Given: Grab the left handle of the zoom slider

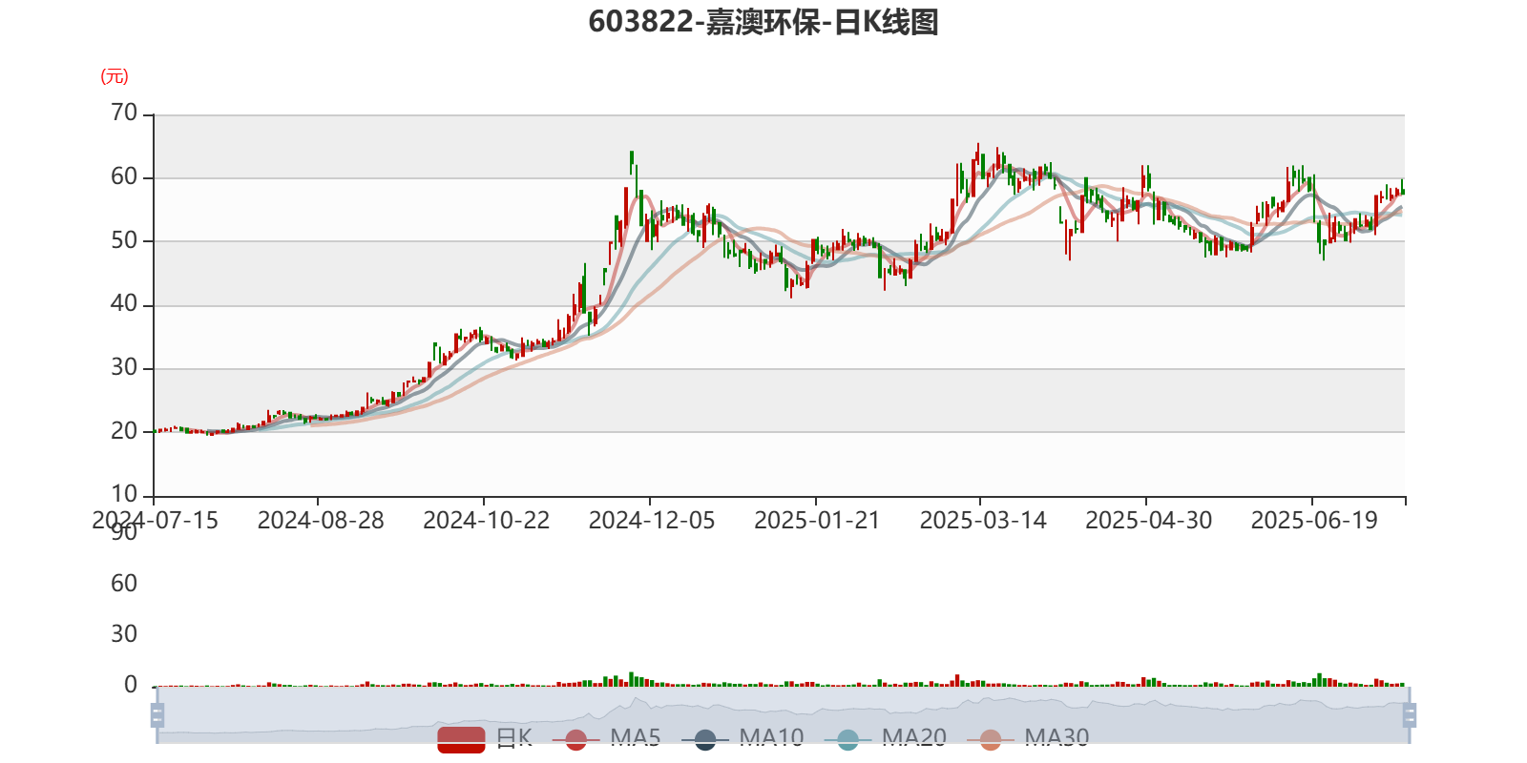Looking at the screenshot, I should (x=157, y=715).
